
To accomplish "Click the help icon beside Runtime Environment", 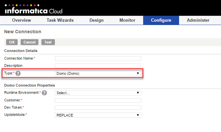I will click(x=44, y=93).
